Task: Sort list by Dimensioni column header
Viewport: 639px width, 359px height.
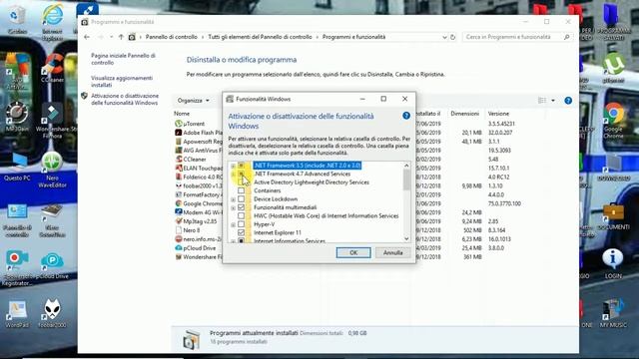Action: [x=464, y=114]
